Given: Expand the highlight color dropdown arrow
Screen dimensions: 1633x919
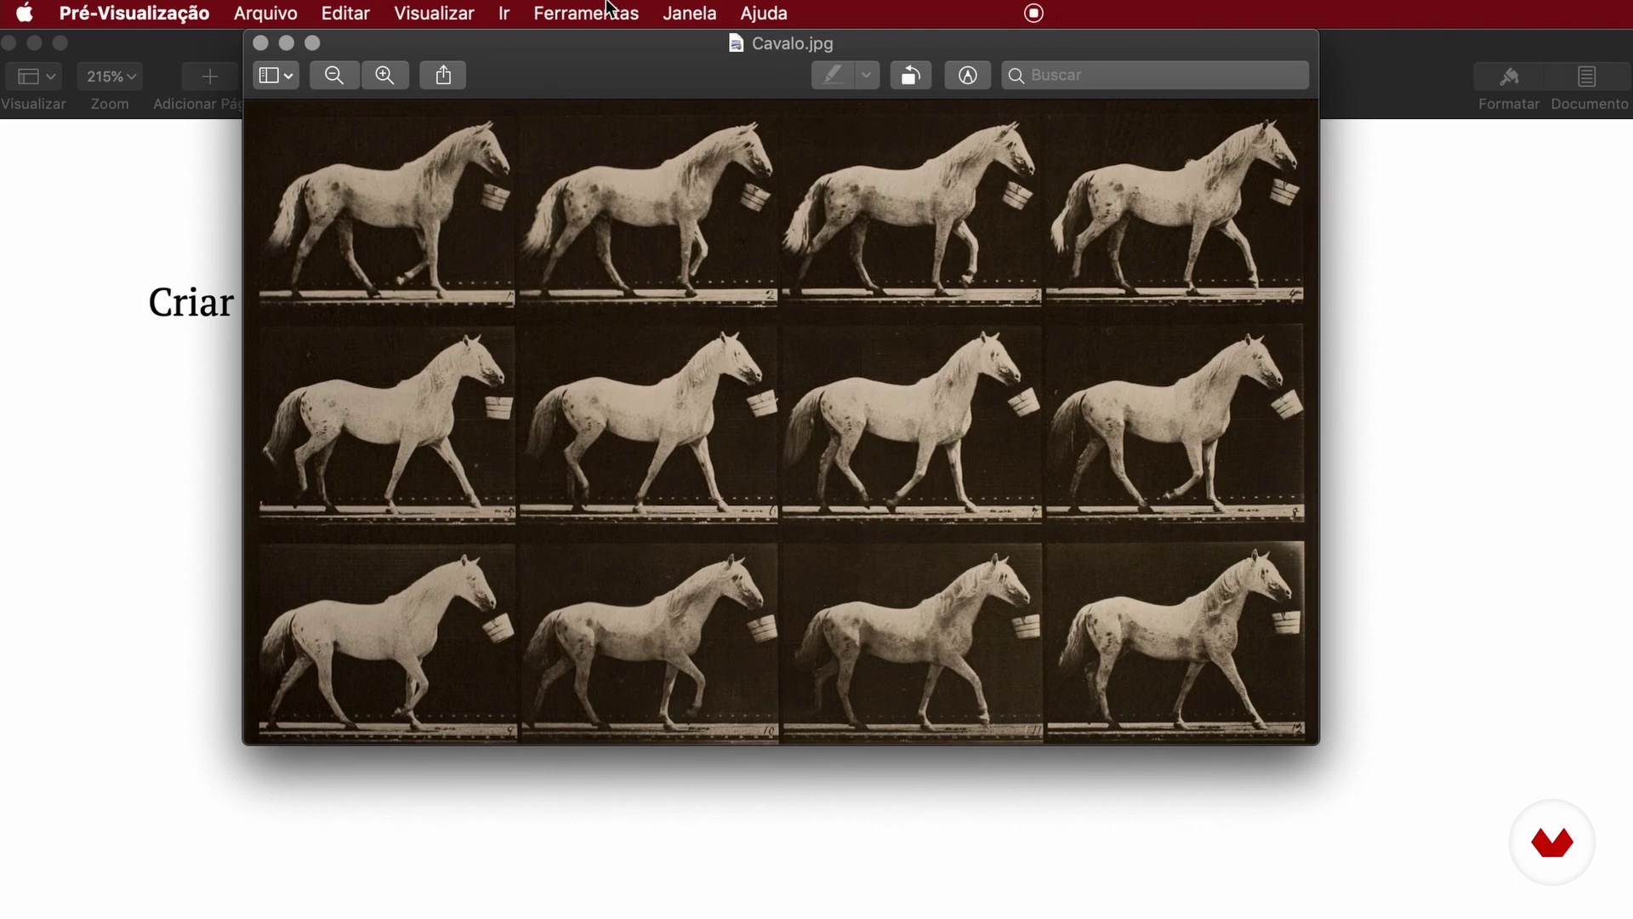Looking at the screenshot, I should (x=867, y=76).
